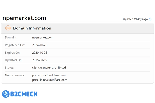Click the updated date 2025-08-19
Viewport: 155px width, 103px height.
[x=40, y=60]
